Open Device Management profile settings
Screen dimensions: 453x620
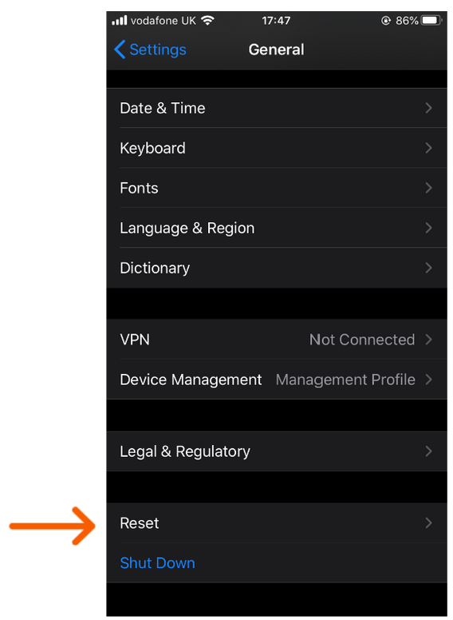click(x=277, y=380)
